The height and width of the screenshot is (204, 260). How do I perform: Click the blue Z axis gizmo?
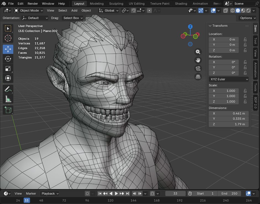pos(190,27)
